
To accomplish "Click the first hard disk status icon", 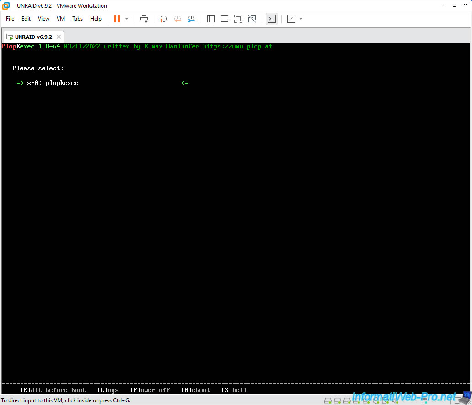I will tap(327, 400).
